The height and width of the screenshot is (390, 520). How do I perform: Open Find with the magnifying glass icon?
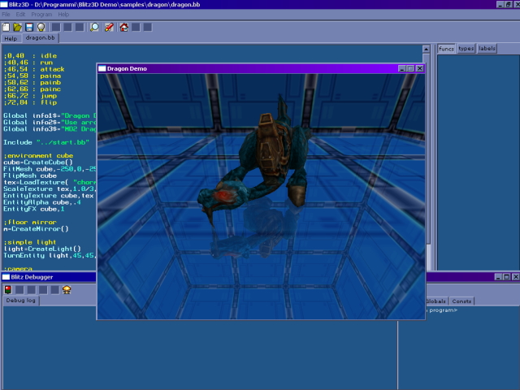tap(94, 27)
